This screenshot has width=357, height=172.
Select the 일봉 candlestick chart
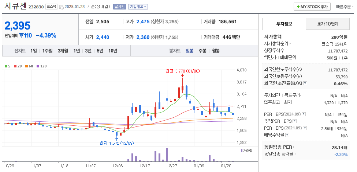coord(189,51)
